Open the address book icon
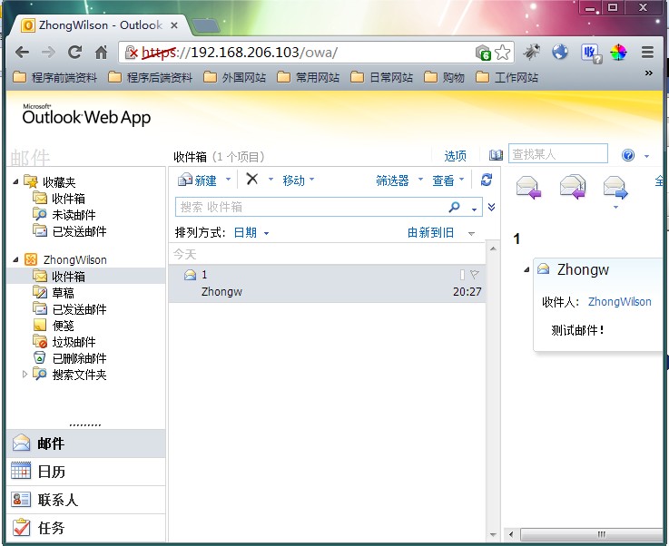 [x=496, y=155]
